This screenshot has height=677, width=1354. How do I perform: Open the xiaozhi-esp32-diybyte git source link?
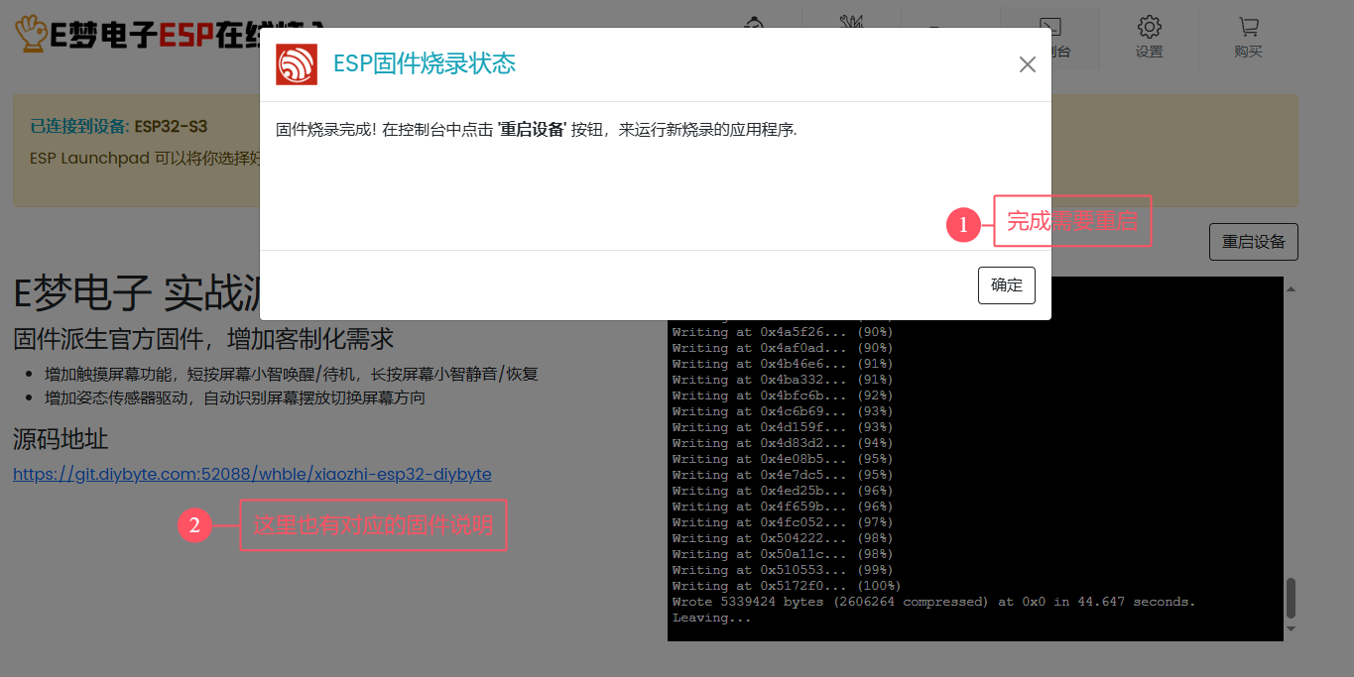(251, 474)
